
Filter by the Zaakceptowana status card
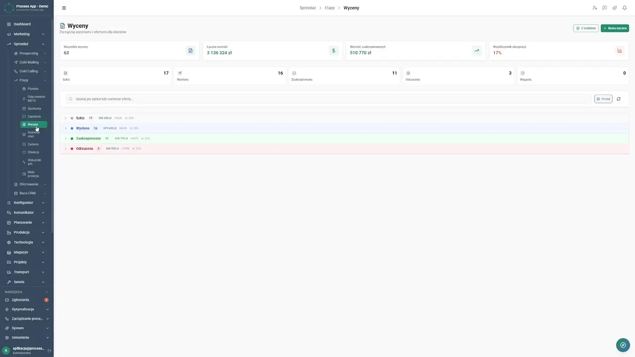(x=344, y=76)
